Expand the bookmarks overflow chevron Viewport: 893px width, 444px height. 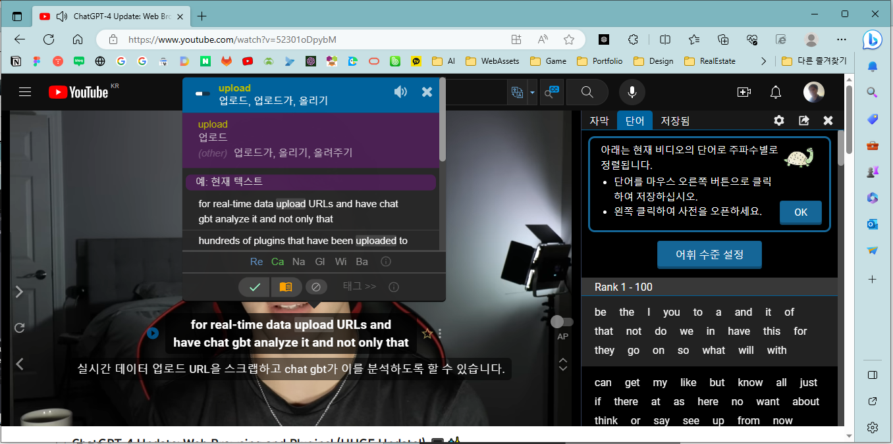pos(763,61)
